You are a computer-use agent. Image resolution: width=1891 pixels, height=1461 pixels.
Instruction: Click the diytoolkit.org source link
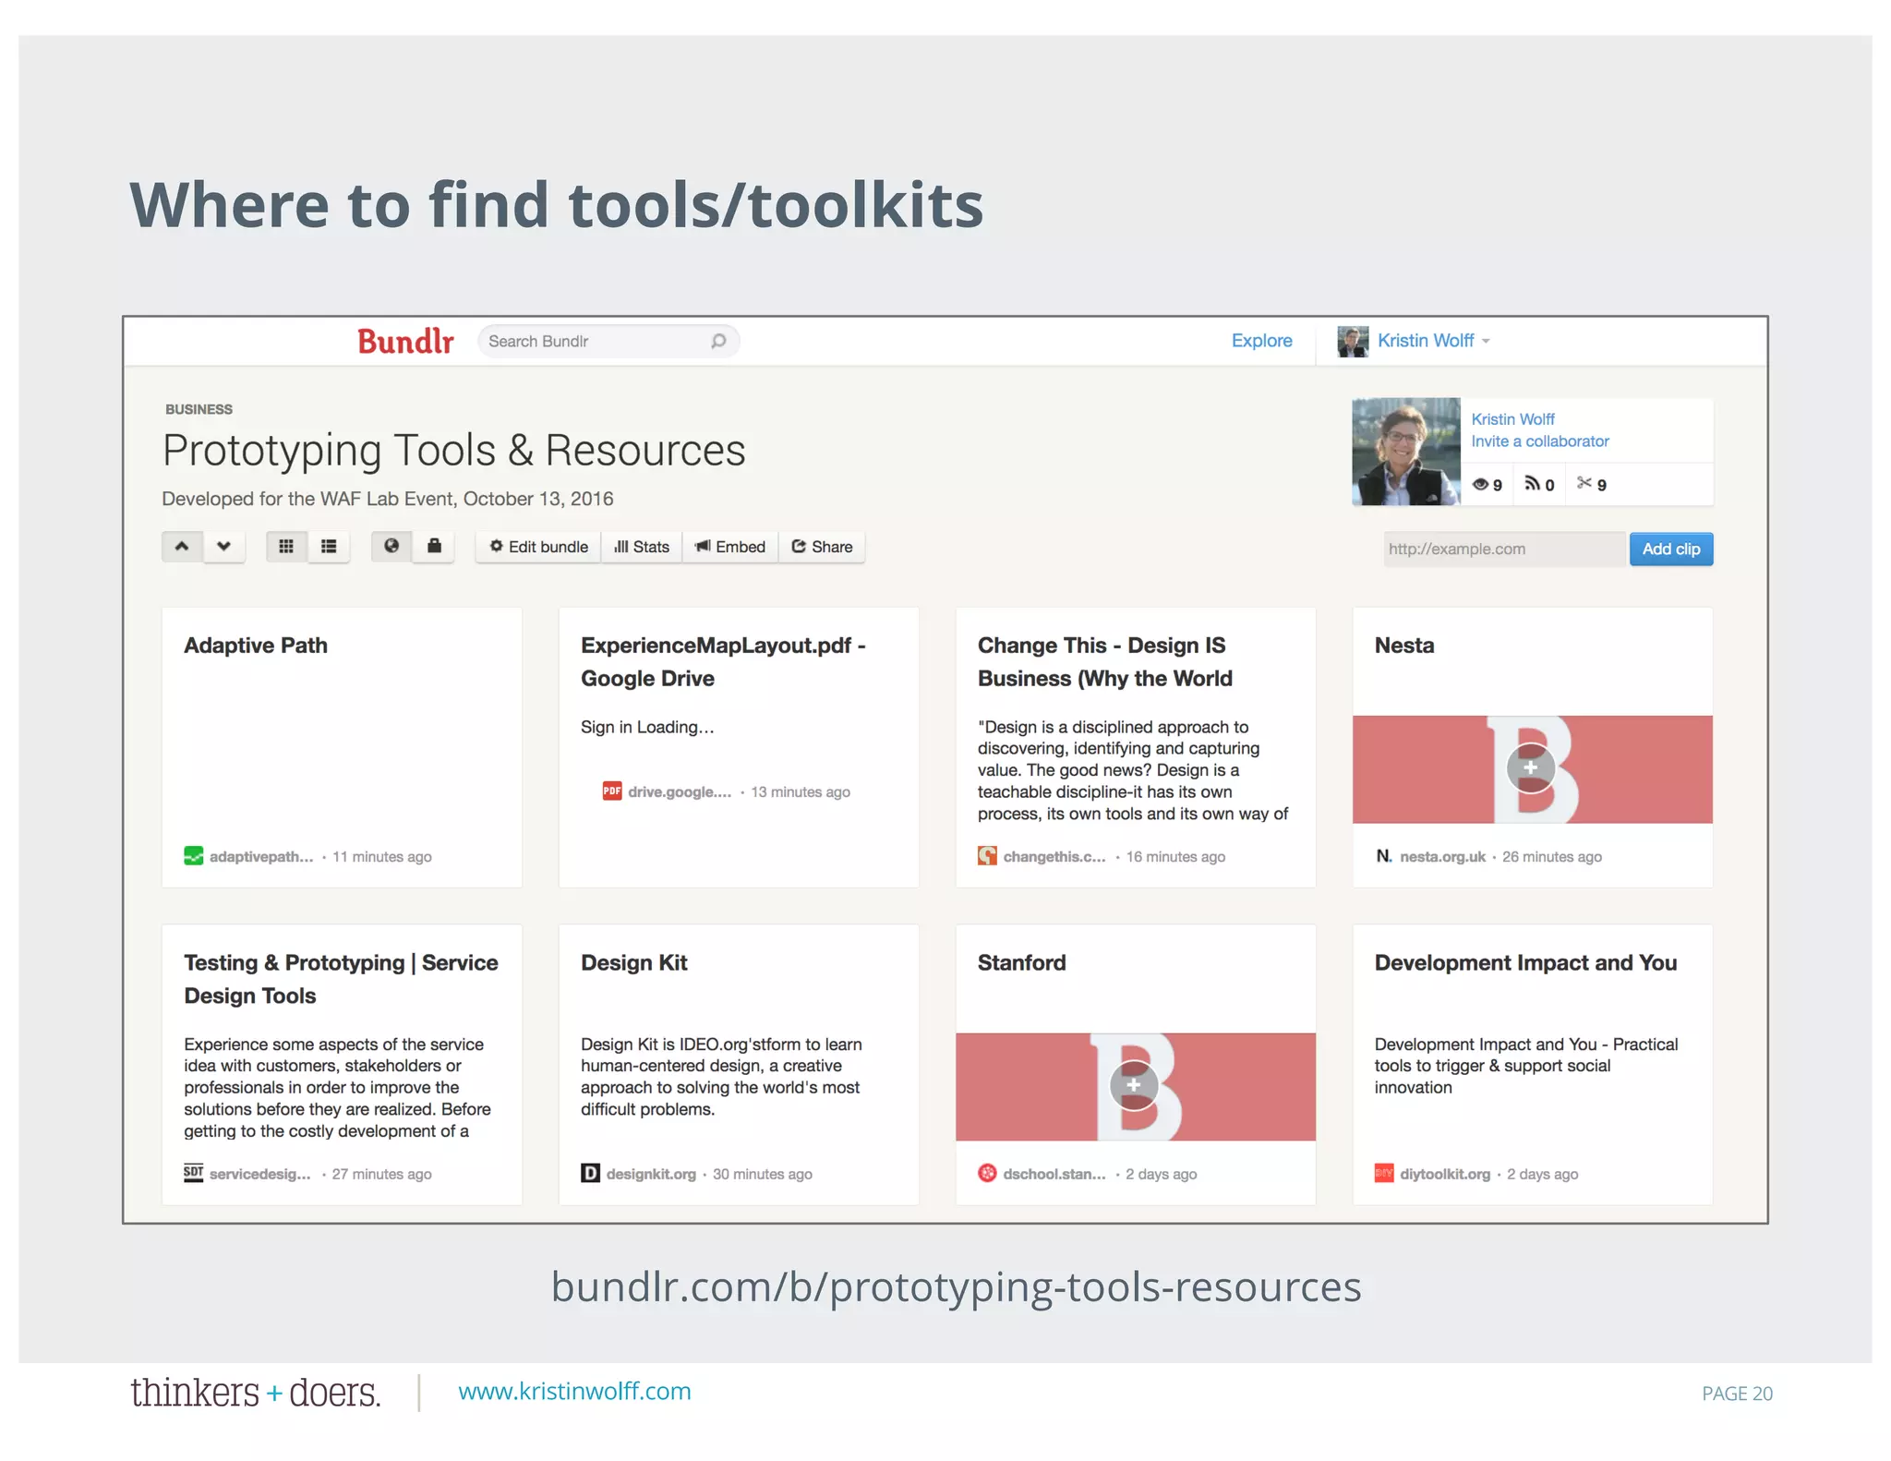click(x=1445, y=1175)
